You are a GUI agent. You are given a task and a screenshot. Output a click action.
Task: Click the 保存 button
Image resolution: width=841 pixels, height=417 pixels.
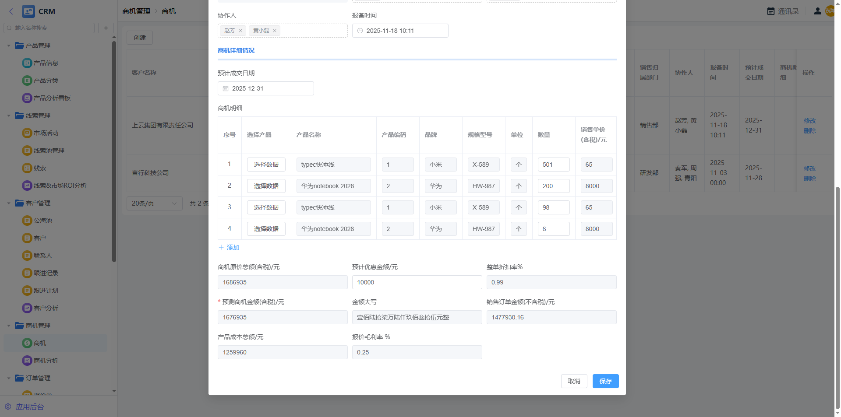[x=605, y=381]
